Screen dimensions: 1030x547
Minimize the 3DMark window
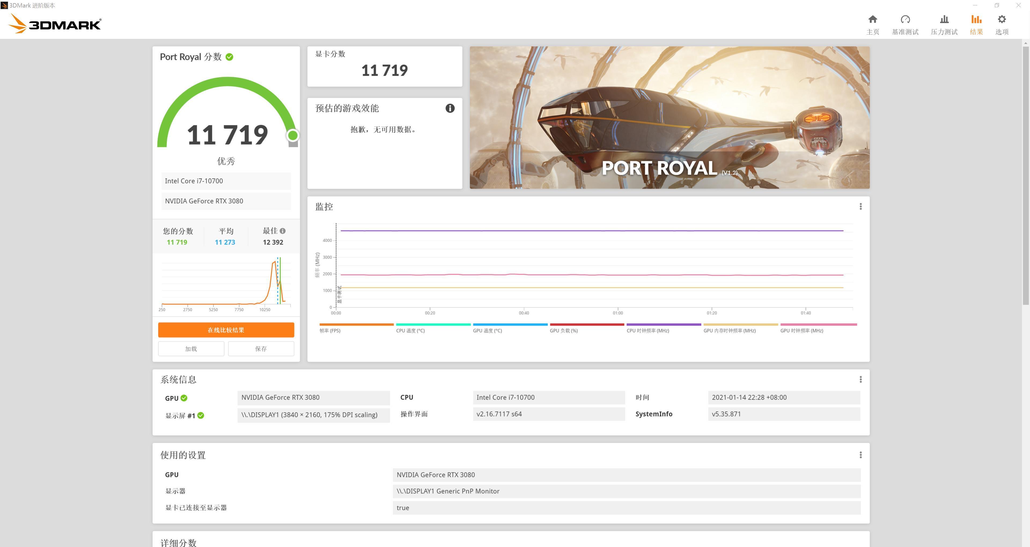pyautogui.click(x=975, y=6)
